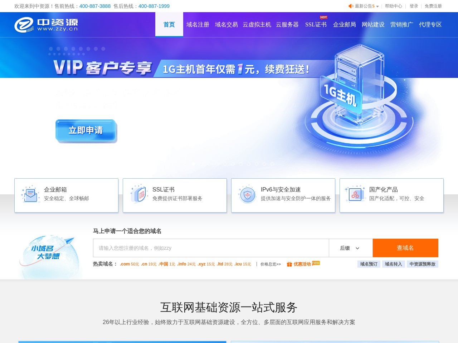
Task: Open the 云服务器 menu
Action: coord(287,25)
